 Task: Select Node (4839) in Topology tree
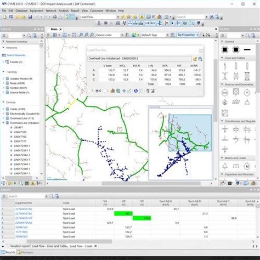pos(18,83)
